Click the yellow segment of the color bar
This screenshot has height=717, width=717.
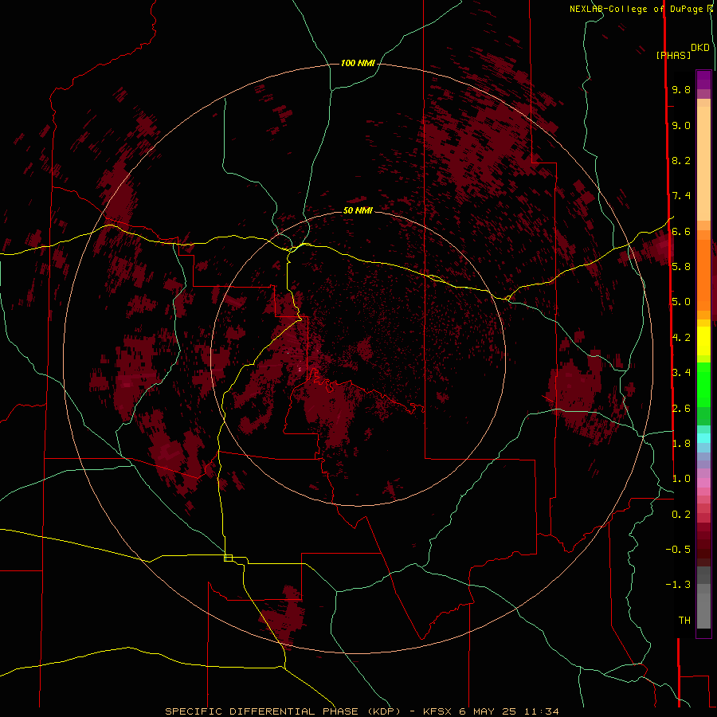point(703,341)
